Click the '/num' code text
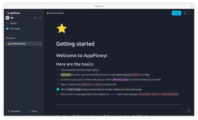 tap(98, 85)
